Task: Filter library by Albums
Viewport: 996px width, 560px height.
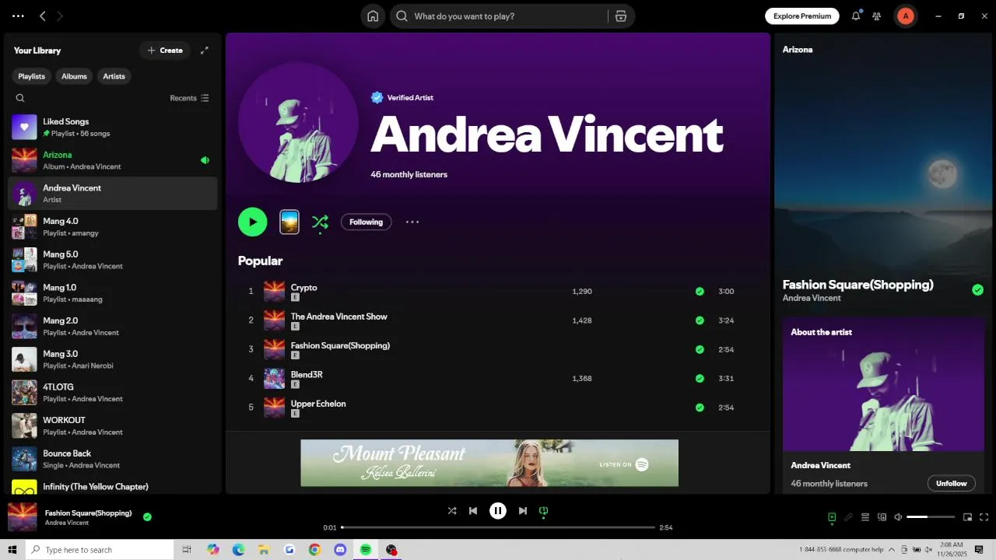Action: pos(74,76)
